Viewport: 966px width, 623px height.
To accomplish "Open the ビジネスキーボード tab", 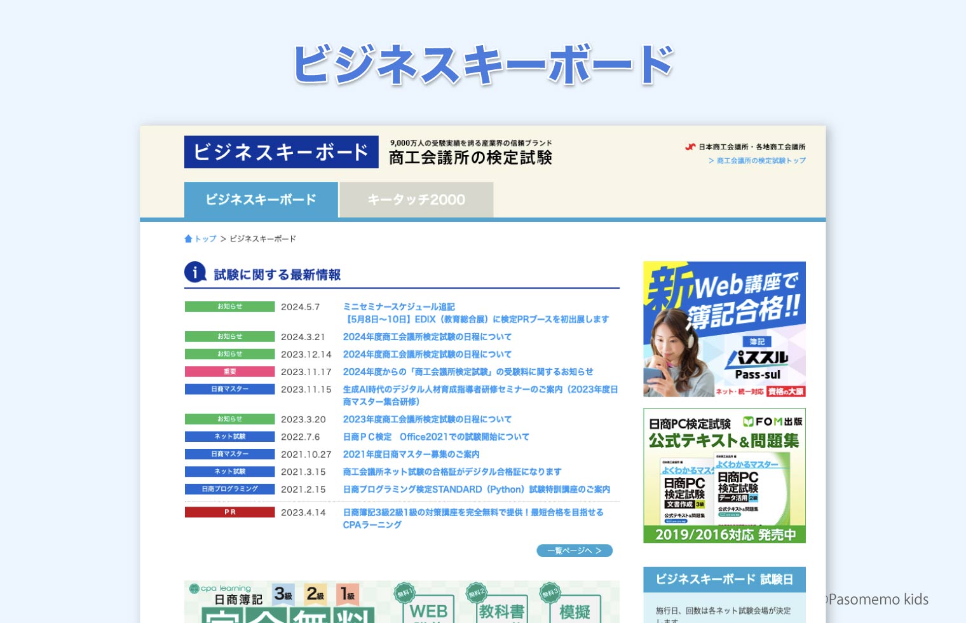I will click(261, 200).
